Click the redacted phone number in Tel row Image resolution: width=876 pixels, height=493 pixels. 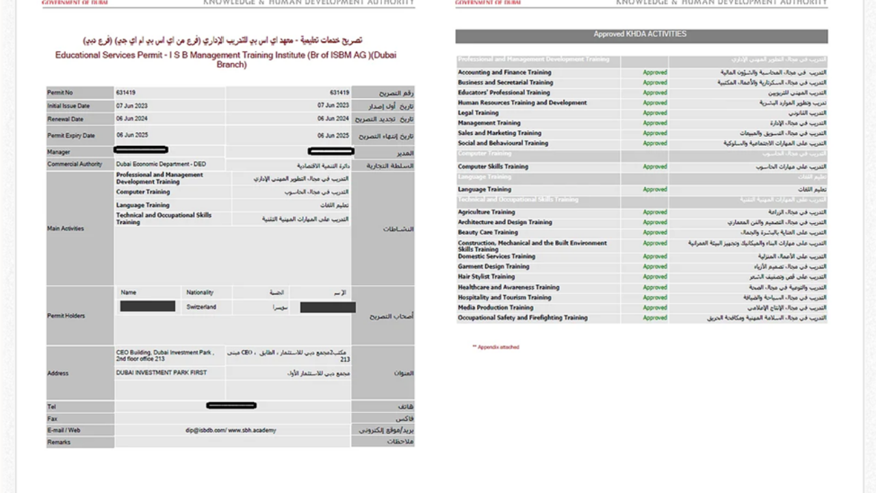pos(231,406)
